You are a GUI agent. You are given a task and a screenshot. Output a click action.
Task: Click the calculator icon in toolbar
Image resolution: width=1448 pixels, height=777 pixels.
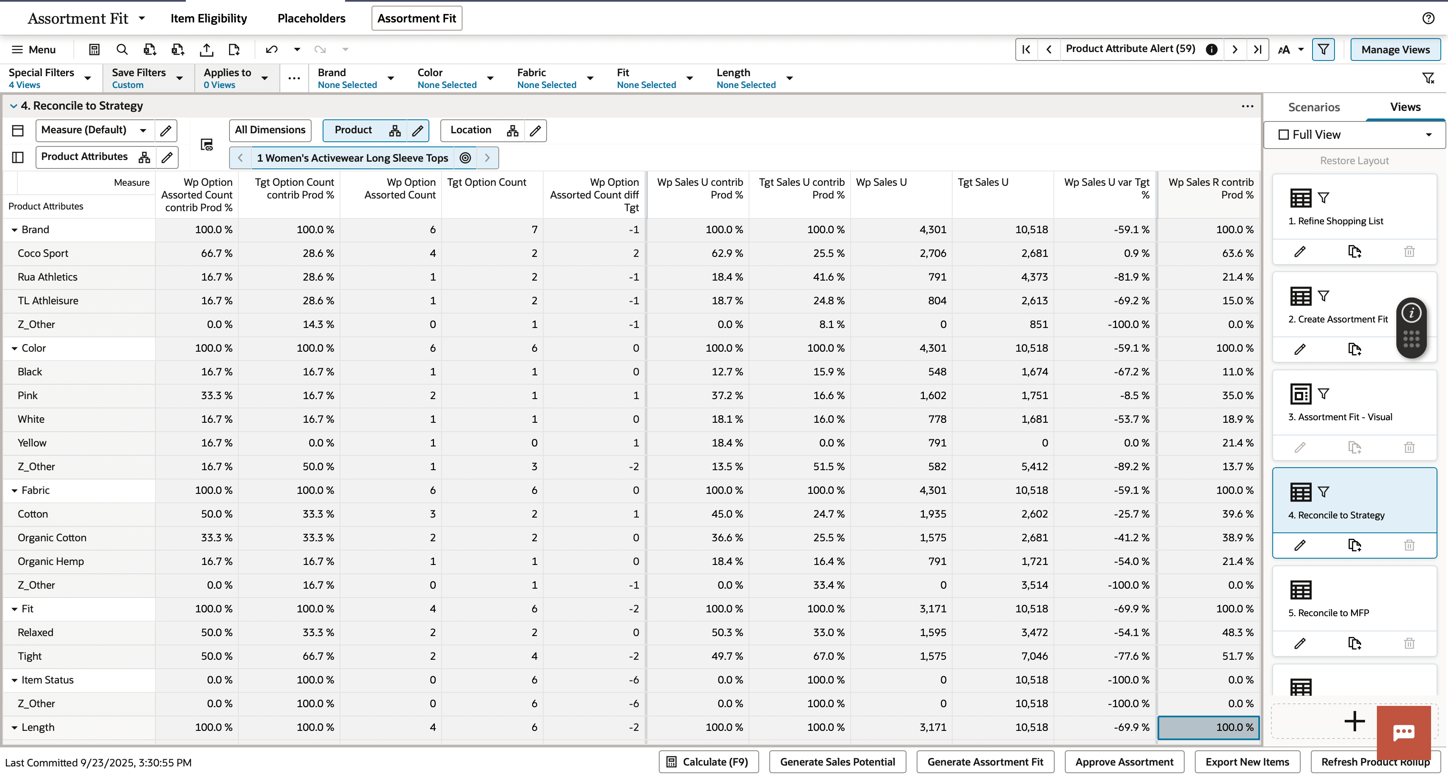(x=94, y=50)
